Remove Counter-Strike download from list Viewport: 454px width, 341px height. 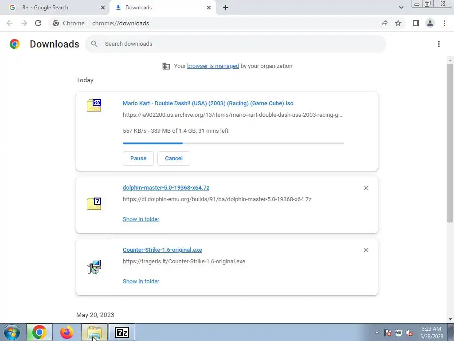tap(366, 250)
